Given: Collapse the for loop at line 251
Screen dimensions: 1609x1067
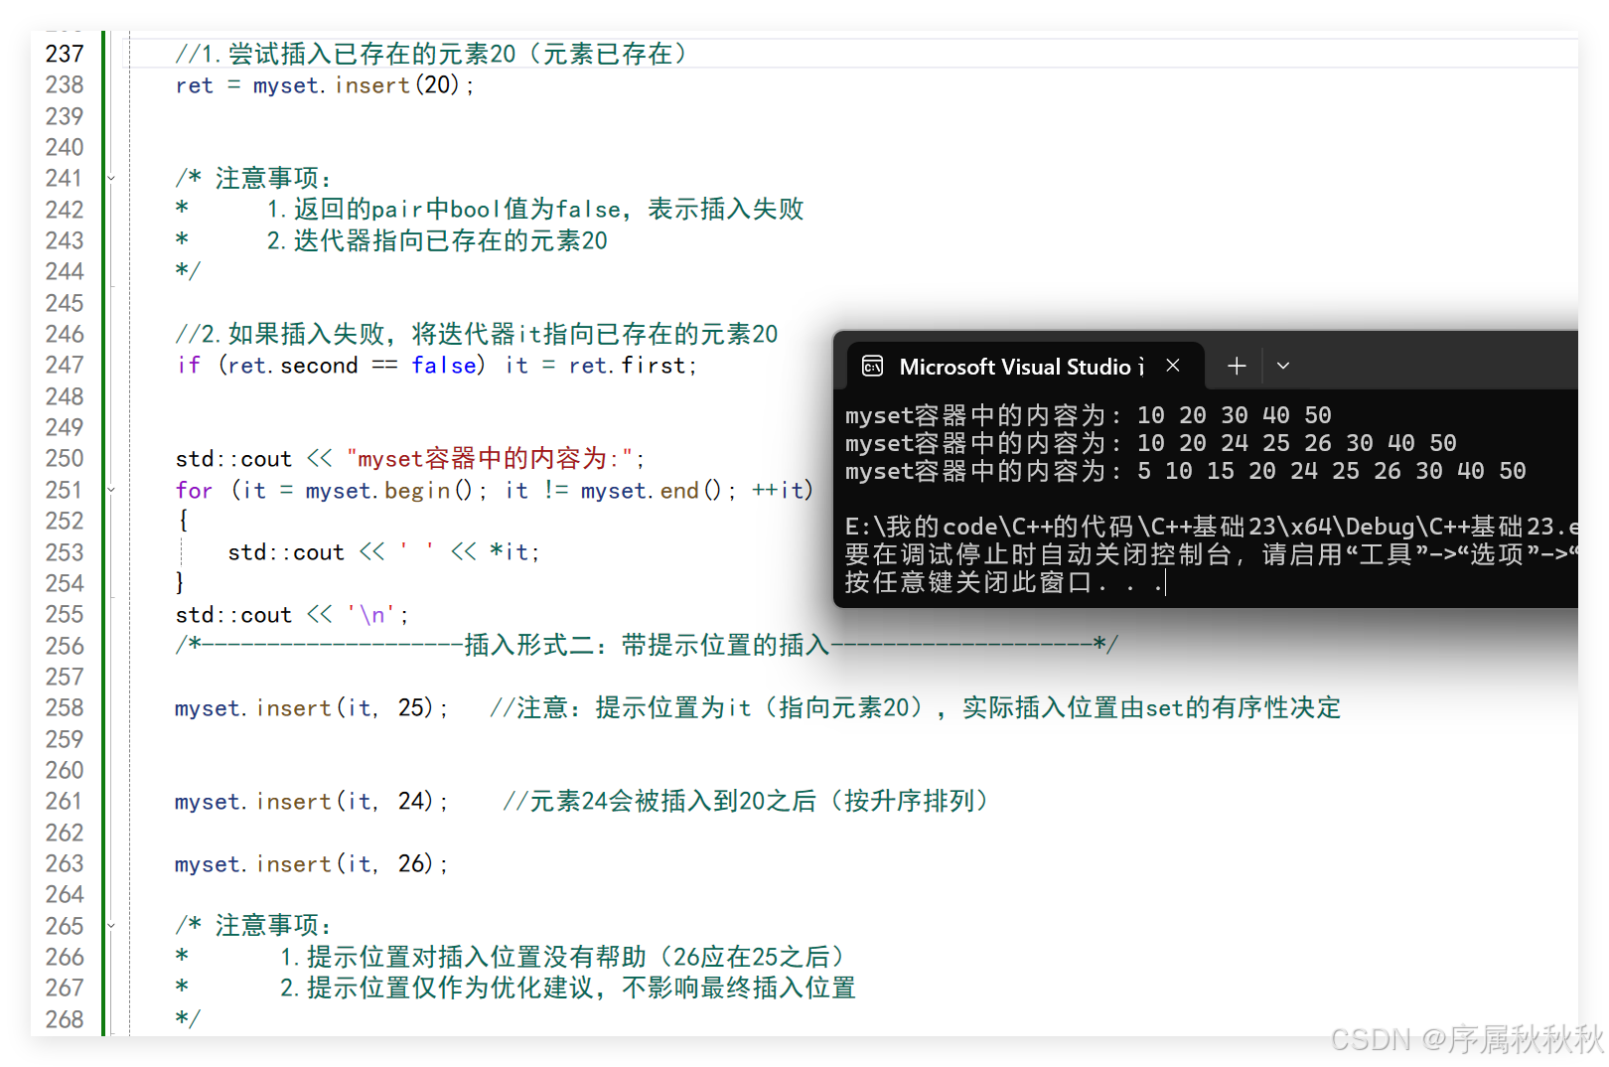Looking at the screenshot, I should [111, 490].
